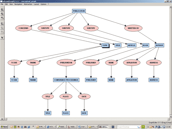Select the arrow pointer tool in left toolbar
Image resolution: width=172 pixels, height=129 pixels.
click(2, 37)
